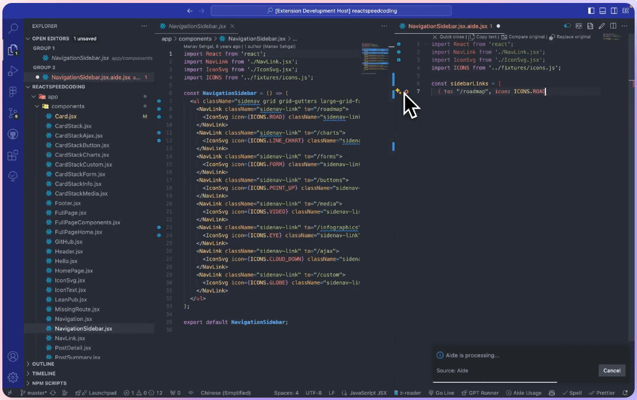Open the Run and Debug view
Viewport: 637px width, 400px height.
coord(13,71)
